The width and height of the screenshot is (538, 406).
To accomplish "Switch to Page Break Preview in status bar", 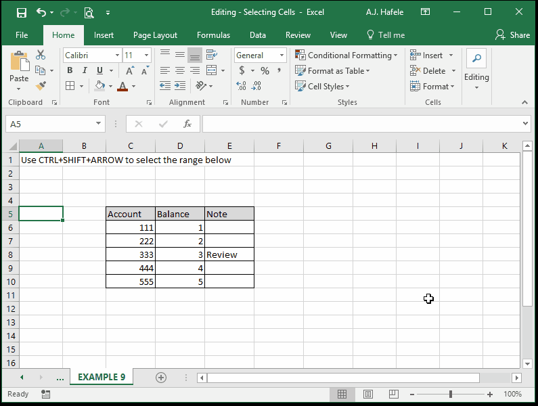I will click(394, 394).
